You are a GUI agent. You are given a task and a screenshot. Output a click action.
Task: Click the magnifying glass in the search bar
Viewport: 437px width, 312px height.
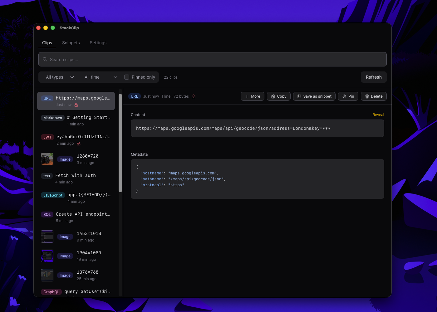point(45,59)
